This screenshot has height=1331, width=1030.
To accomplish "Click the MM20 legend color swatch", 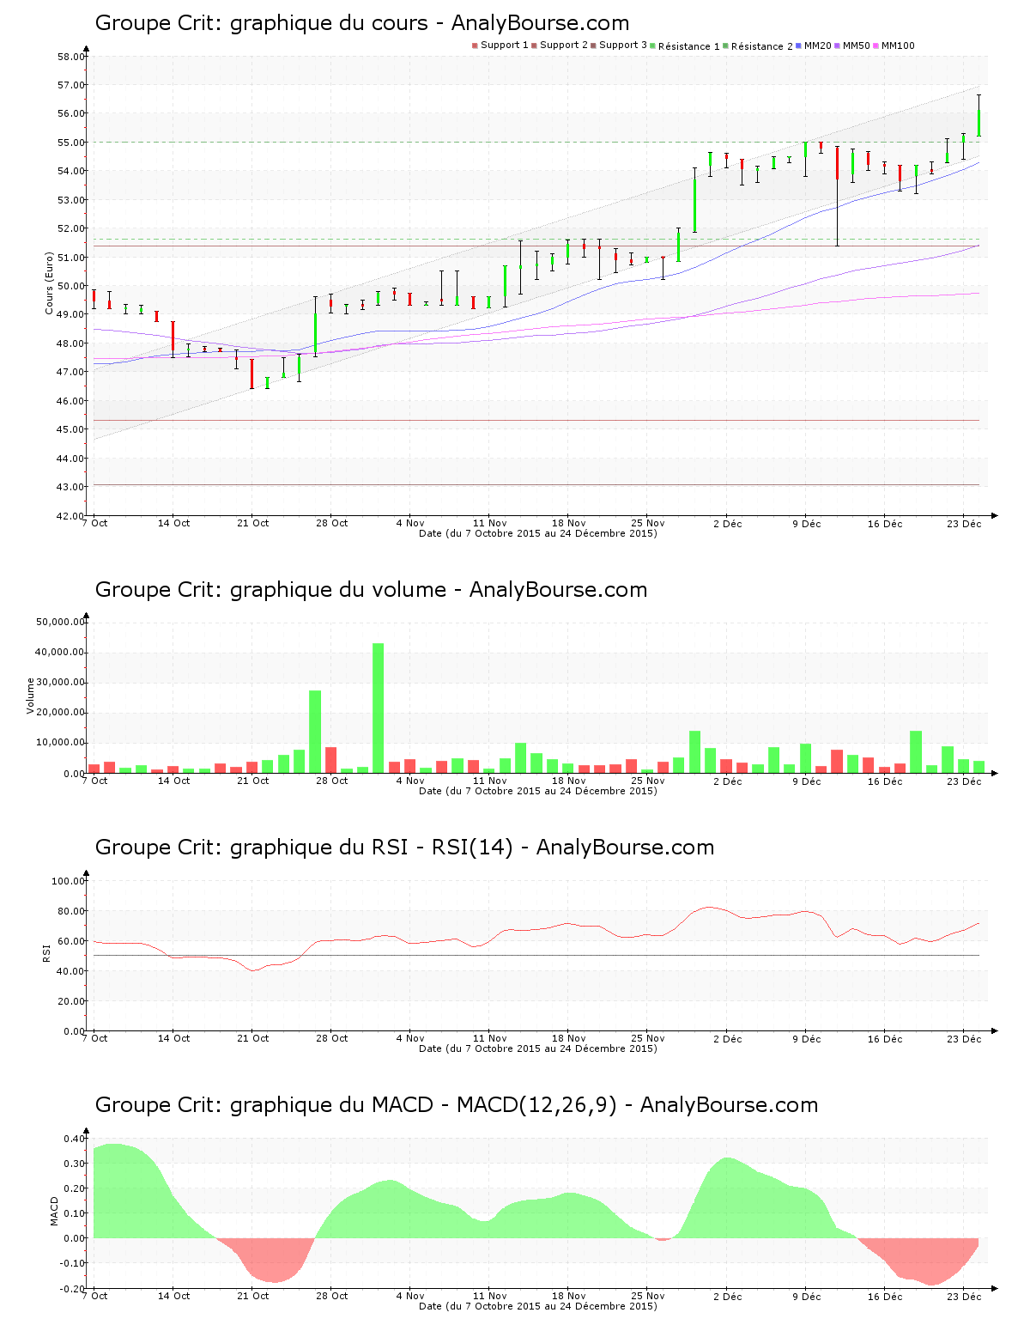I will click(x=798, y=46).
